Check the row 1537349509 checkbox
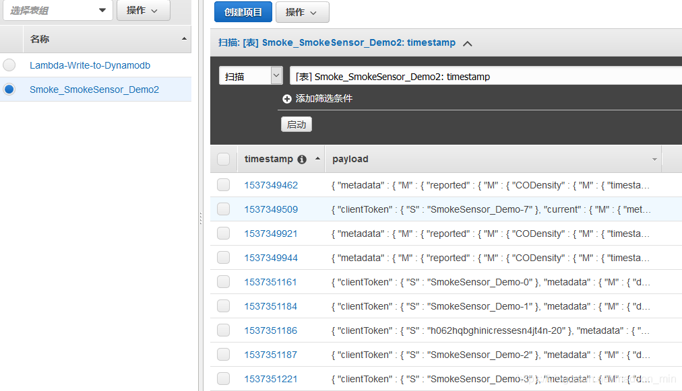The height and width of the screenshot is (391, 682). [224, 209]
